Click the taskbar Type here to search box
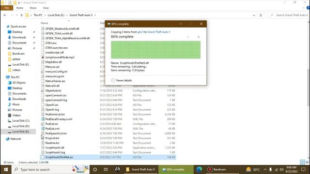This screenshot has width=310, height=174. (50, 170)
